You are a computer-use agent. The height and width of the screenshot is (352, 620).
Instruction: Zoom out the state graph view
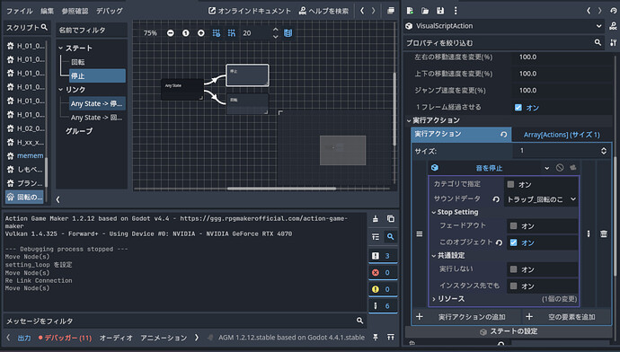(171, 33)
